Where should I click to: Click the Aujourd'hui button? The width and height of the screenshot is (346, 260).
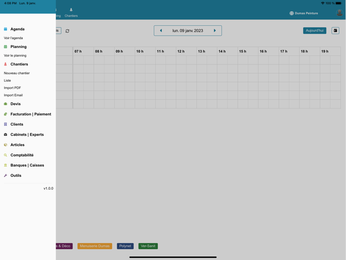point(314,31)
